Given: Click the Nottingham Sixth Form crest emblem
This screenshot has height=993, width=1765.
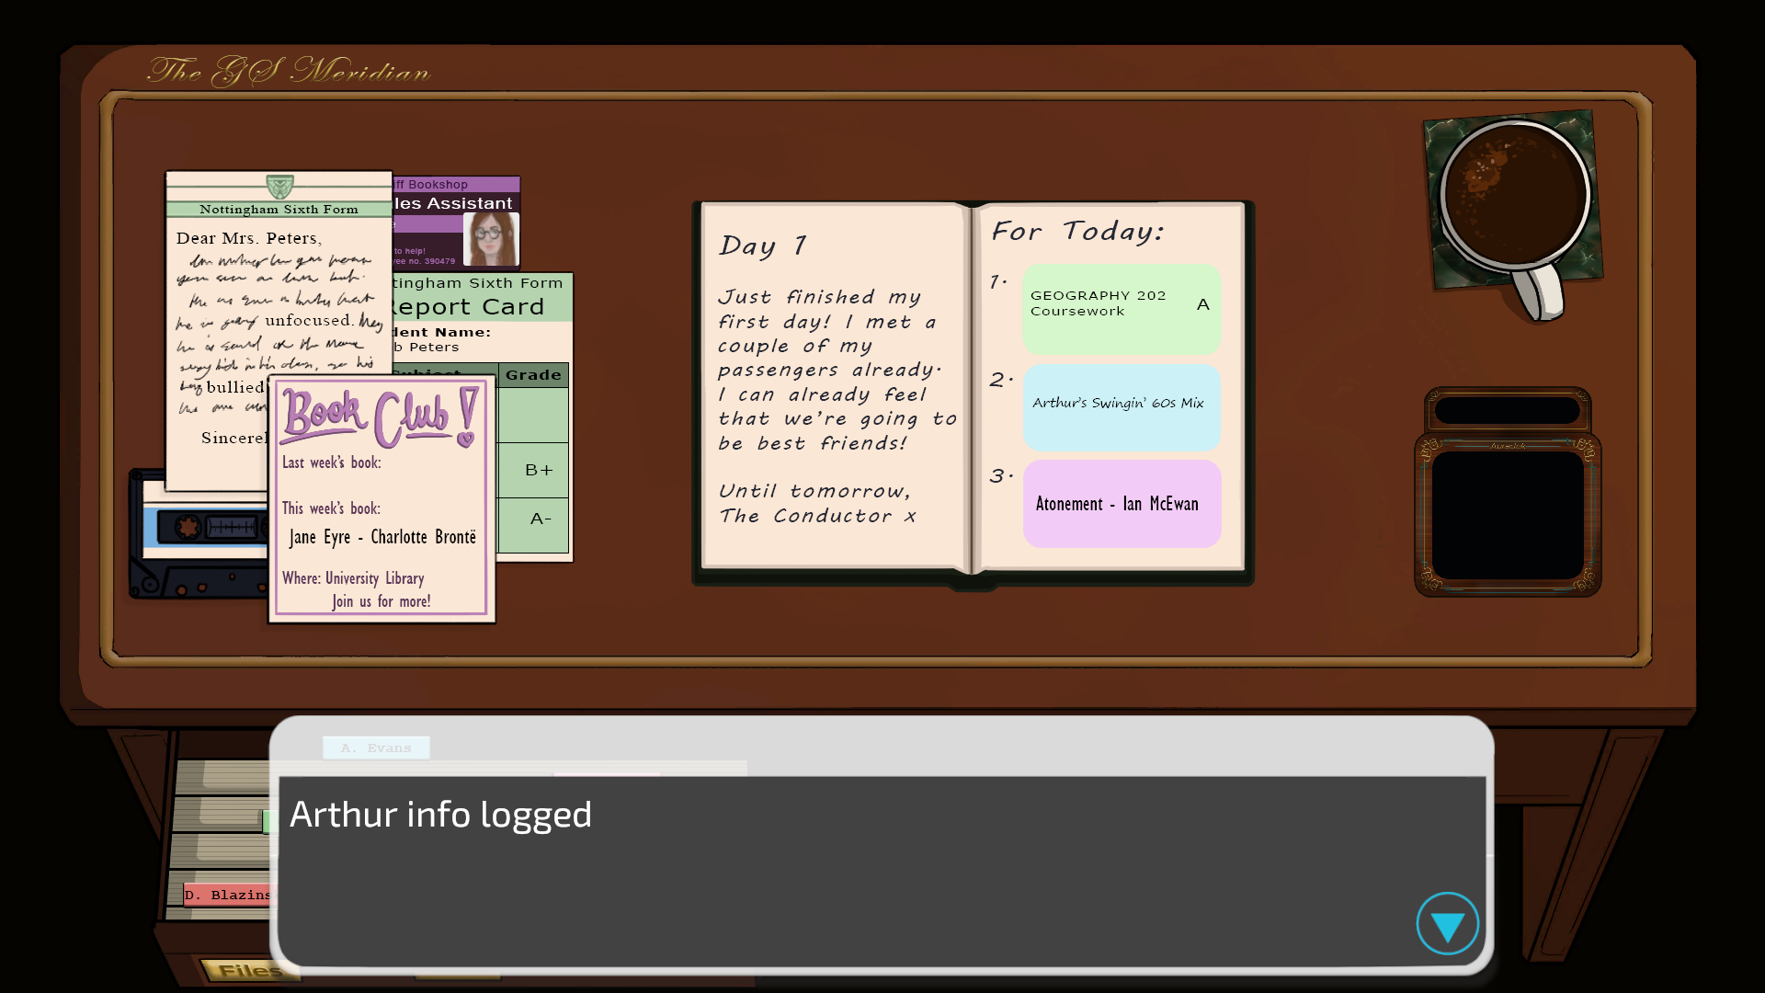Looking at the screenshot, I should click(279, 187).
